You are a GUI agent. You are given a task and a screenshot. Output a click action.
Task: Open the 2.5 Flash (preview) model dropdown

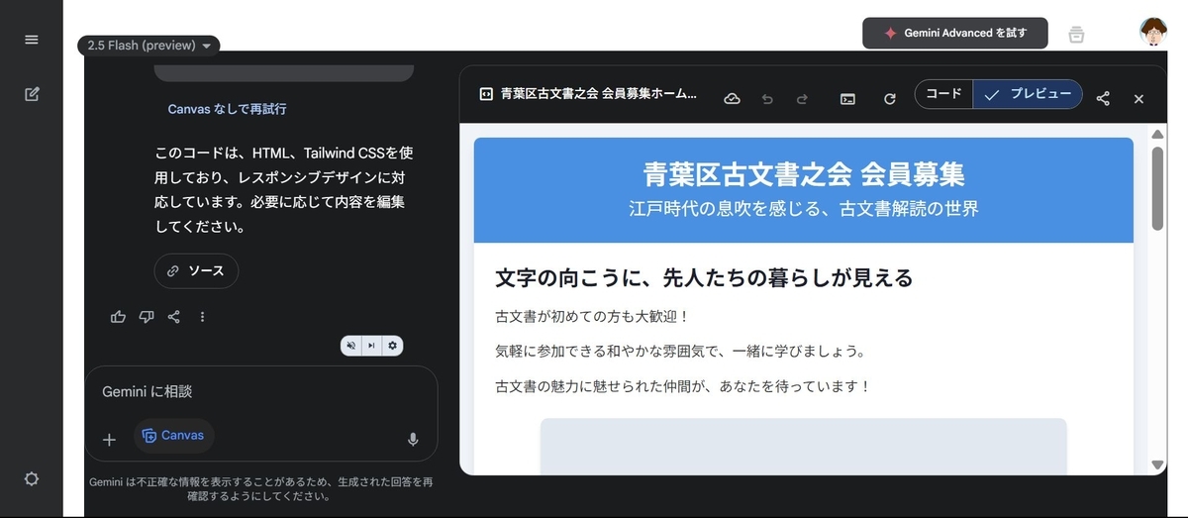[148, 46]
